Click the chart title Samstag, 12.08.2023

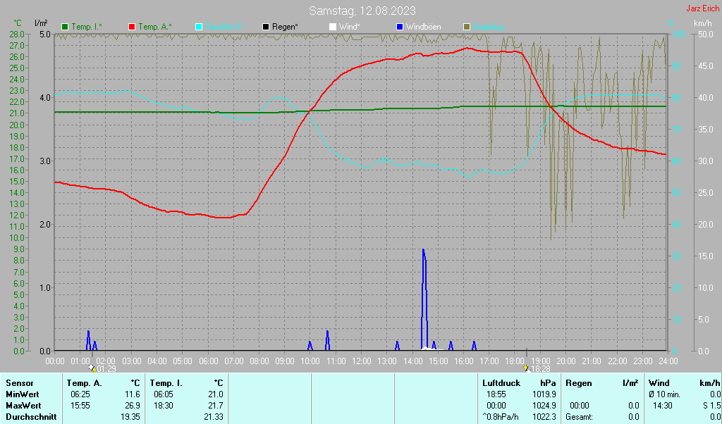[362, 11]
